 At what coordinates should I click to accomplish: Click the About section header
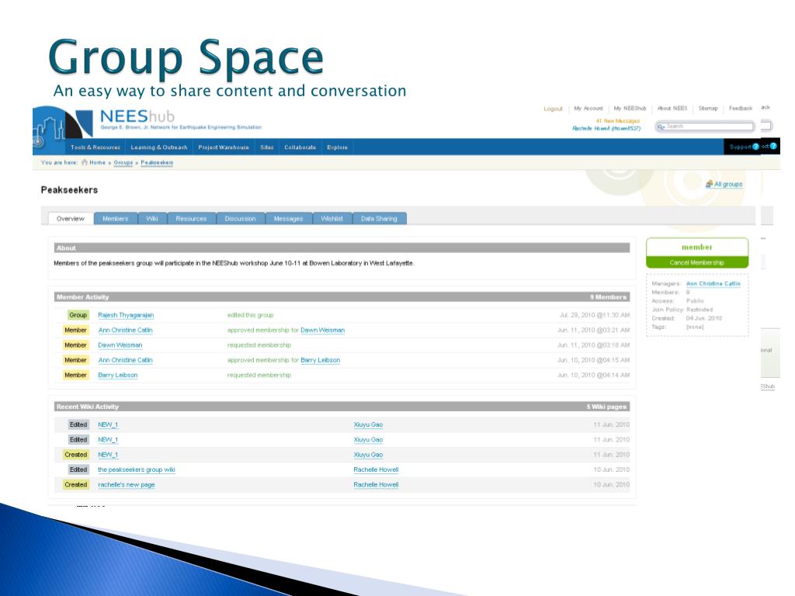pyautogui.click(x=342, y=248)
